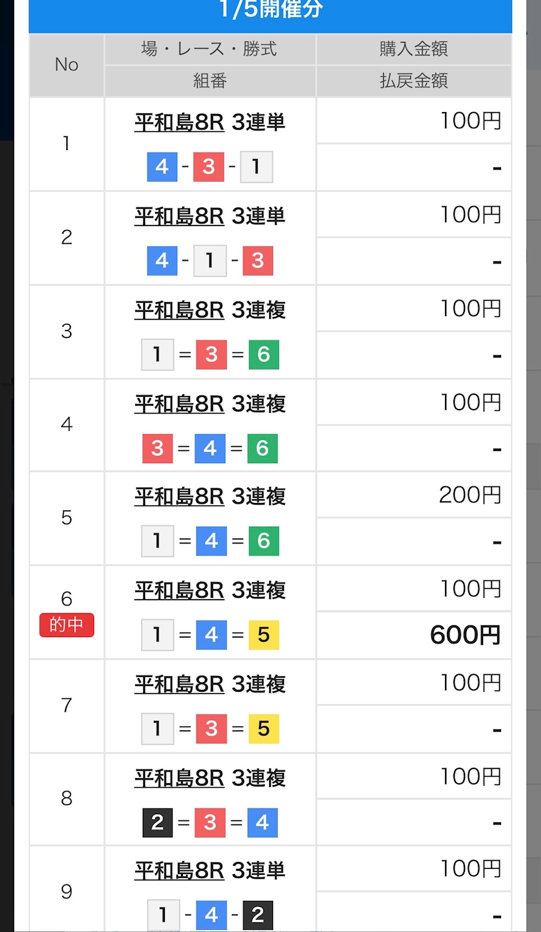Tap the yellow 5 badge in bet 6
Screen dimensions: 541x932
[263, 636]
